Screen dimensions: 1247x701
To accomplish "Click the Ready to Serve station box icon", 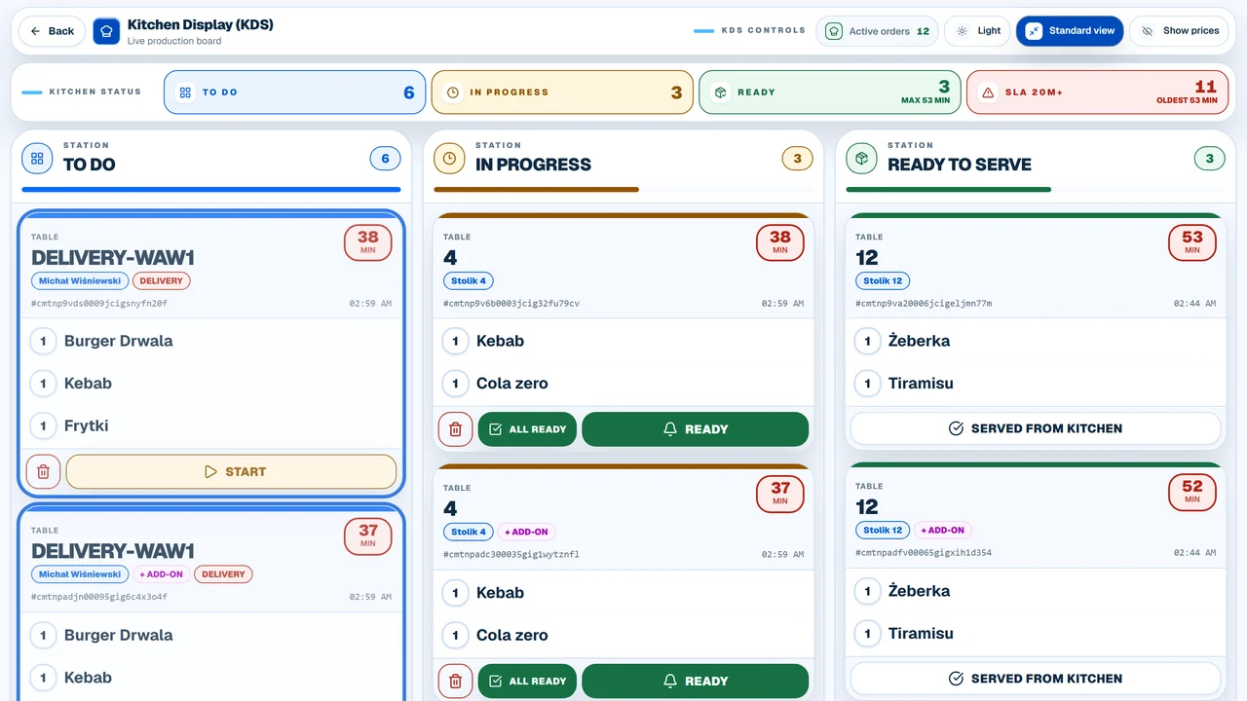I will coord(861,158).
